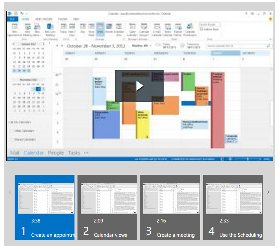The image size is (280, 250).
Task: Play the Outlook calendar video
Action: pos(139,86)
